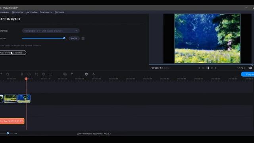Click the Остановить запись button
254x143 pixels.
[13, 52]
